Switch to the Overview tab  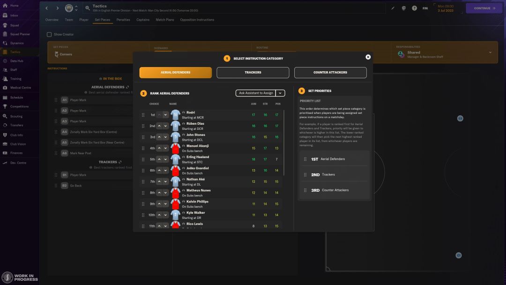click(x=52, y=20)
